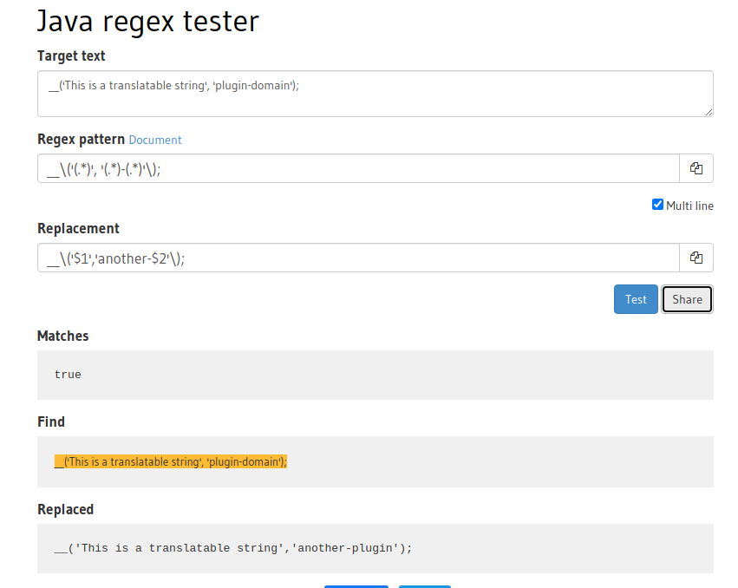Click the Multi line label text
The image size is (738, 588).
[x=689, y=206]
